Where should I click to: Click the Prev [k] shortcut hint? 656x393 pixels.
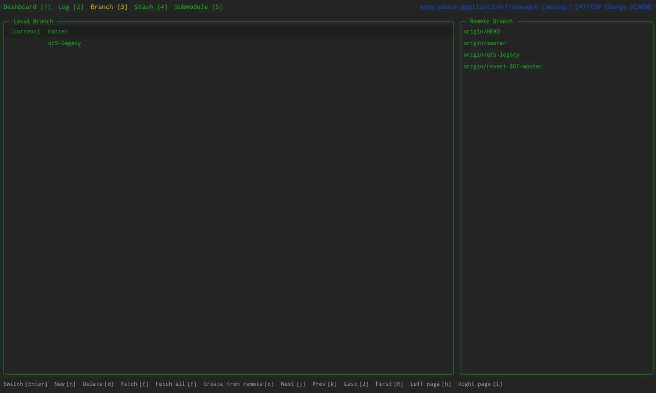pyautogui.click(x=325, y=384)
